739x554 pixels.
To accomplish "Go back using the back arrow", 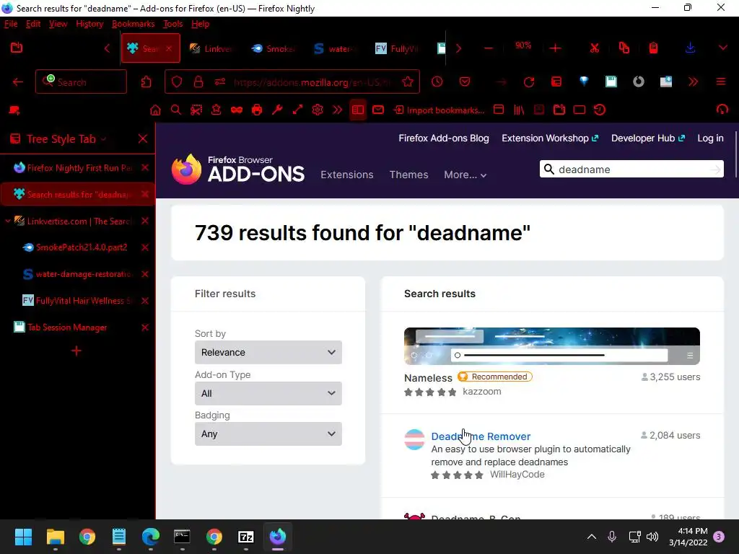I will (18, 82).
